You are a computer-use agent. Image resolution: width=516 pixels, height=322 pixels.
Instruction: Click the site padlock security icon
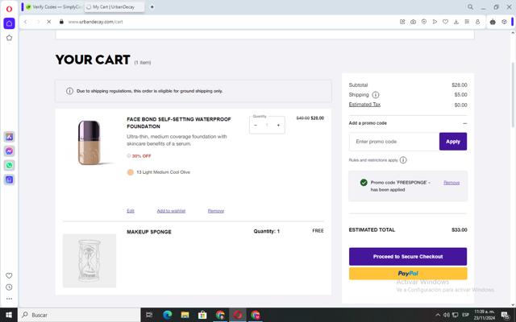[61, 22]
